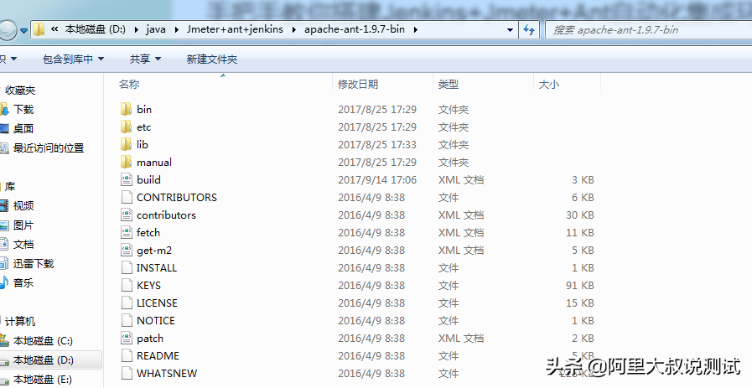This screenshot has width=752, height=388.
Task: Open 桌面 in the sidebar
Action: 23,128
